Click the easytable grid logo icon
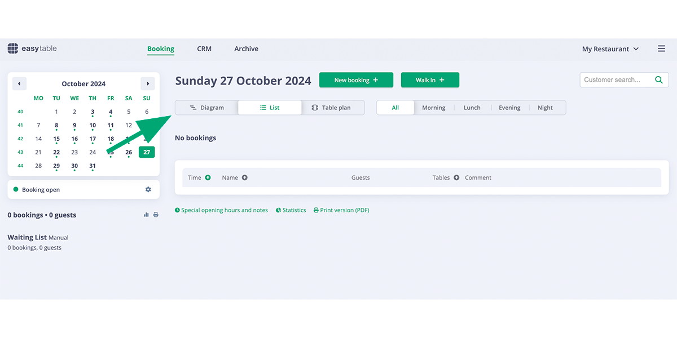The width and height of the screenshot is (677, 338). 12,48
